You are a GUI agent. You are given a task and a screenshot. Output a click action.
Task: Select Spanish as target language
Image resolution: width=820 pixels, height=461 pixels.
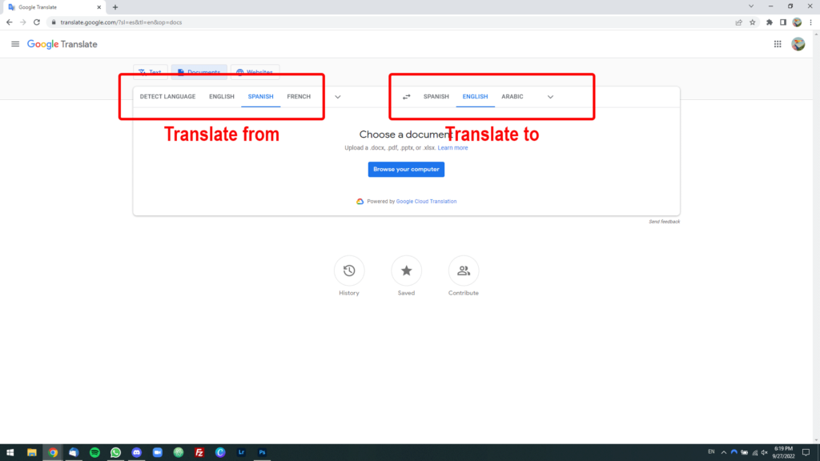click(436, 97)
